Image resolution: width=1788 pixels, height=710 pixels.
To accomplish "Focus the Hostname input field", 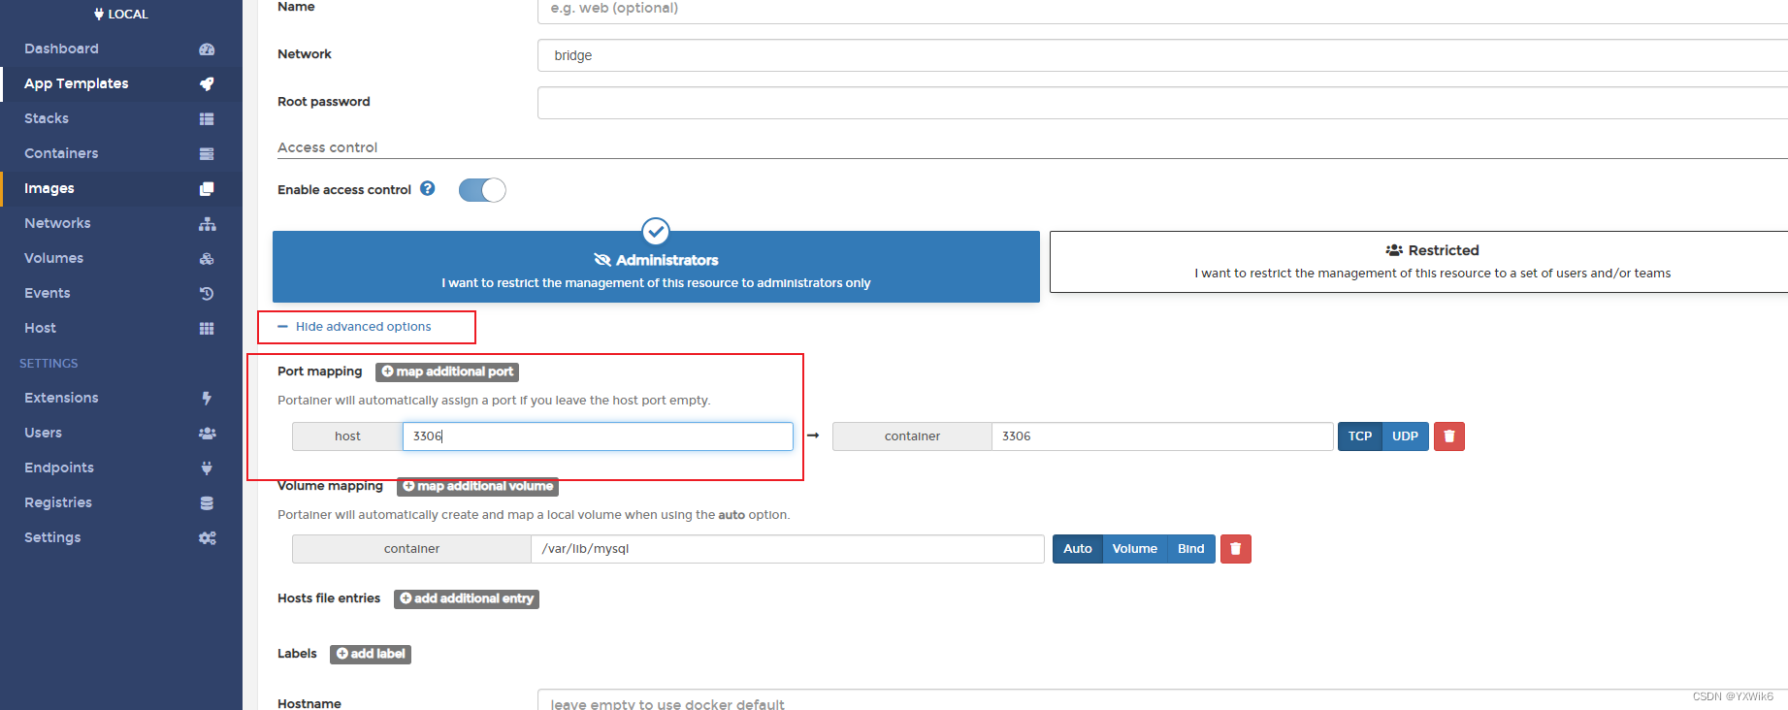I will point(1162,701).
